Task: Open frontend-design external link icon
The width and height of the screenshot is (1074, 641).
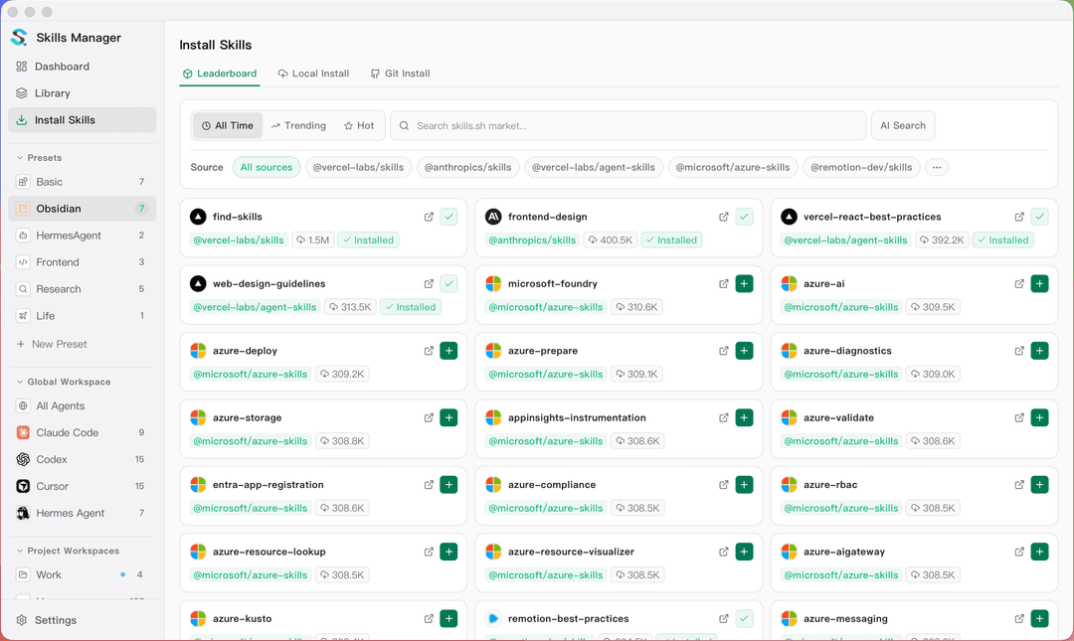Action: 723,217
